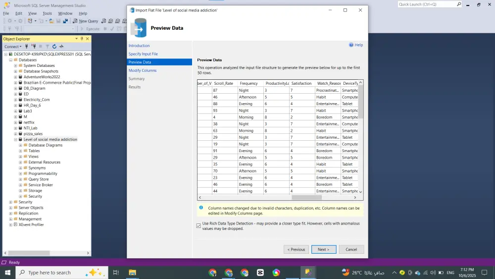Click the Connect Object Explorer plug icon

coord(27,47)
